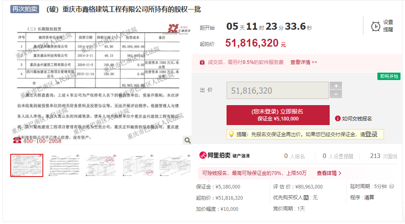Click the question mark next to 延时周期
Image resolution: width=405 pixels, height=224 pixels.
pyautogui.click(x=391, y=186)
